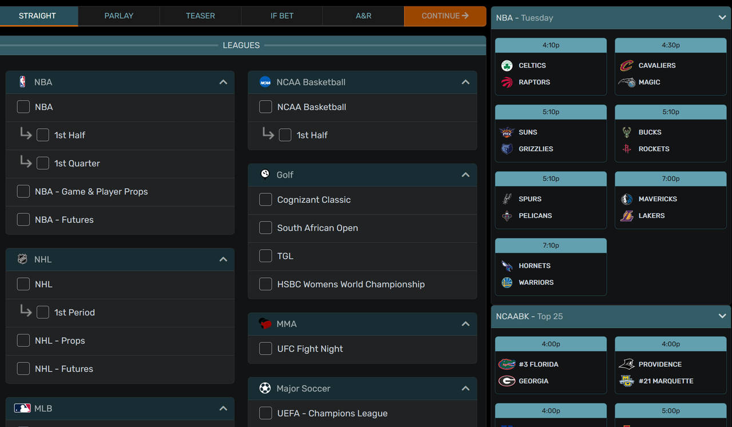Switch to the Parlay tab
Image resolution: width=732 pixels, height=427 pixels.
click(x=119, y=16)
